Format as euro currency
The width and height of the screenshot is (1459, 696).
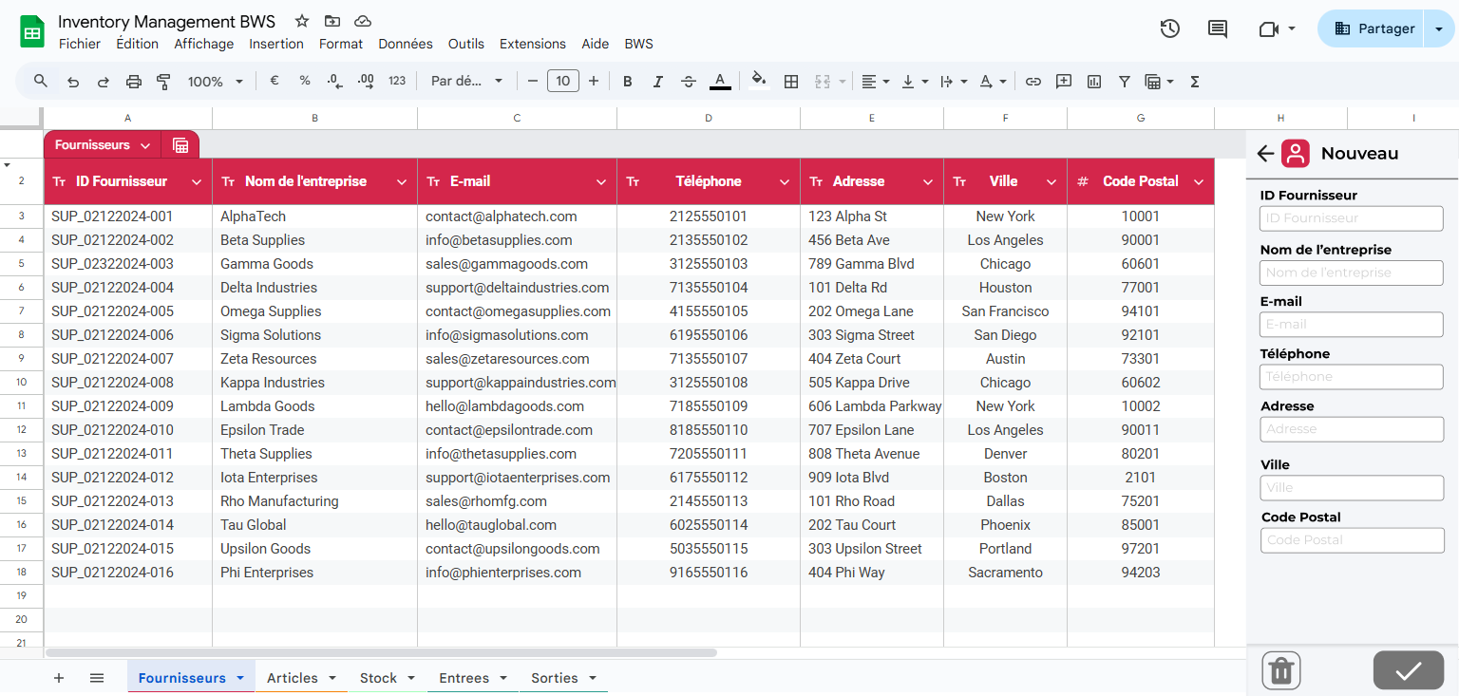pos(275,82)
